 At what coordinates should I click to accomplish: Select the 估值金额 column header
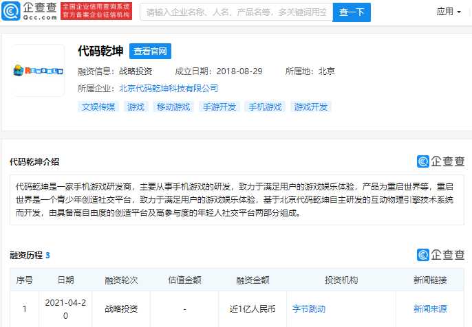coord(184,280)
